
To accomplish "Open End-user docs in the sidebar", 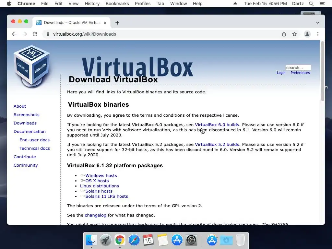I will [x=34, y=140].
